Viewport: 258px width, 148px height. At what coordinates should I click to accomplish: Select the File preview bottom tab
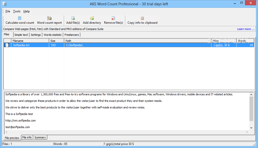pyautogui.click(x=12, y=138)
